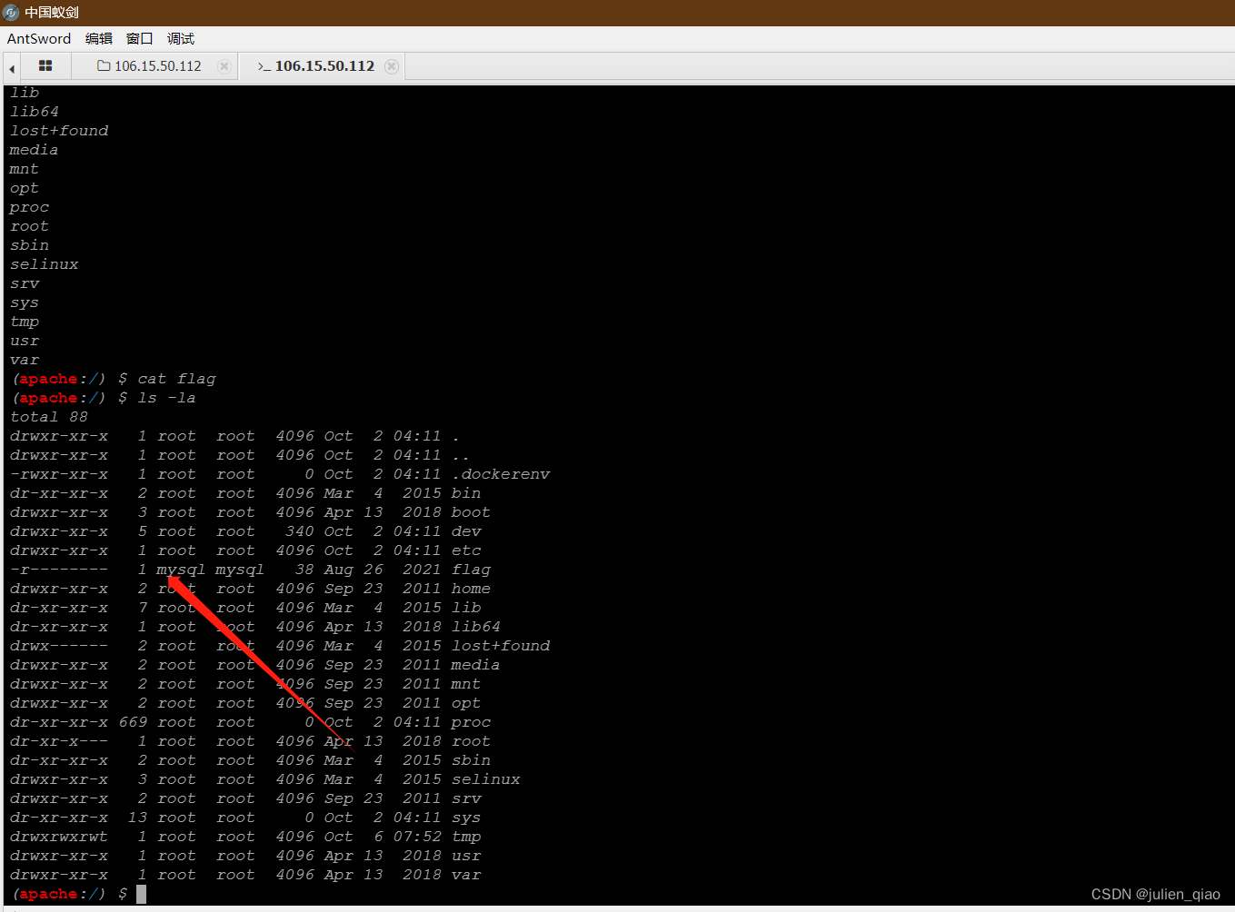This screenshot has height=912, width=1235.
Task: Click the 'usr' entry in top listing
Action: tap(25, 341)
